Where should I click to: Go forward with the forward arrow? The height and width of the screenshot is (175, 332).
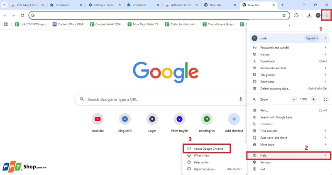click(14, 15)
